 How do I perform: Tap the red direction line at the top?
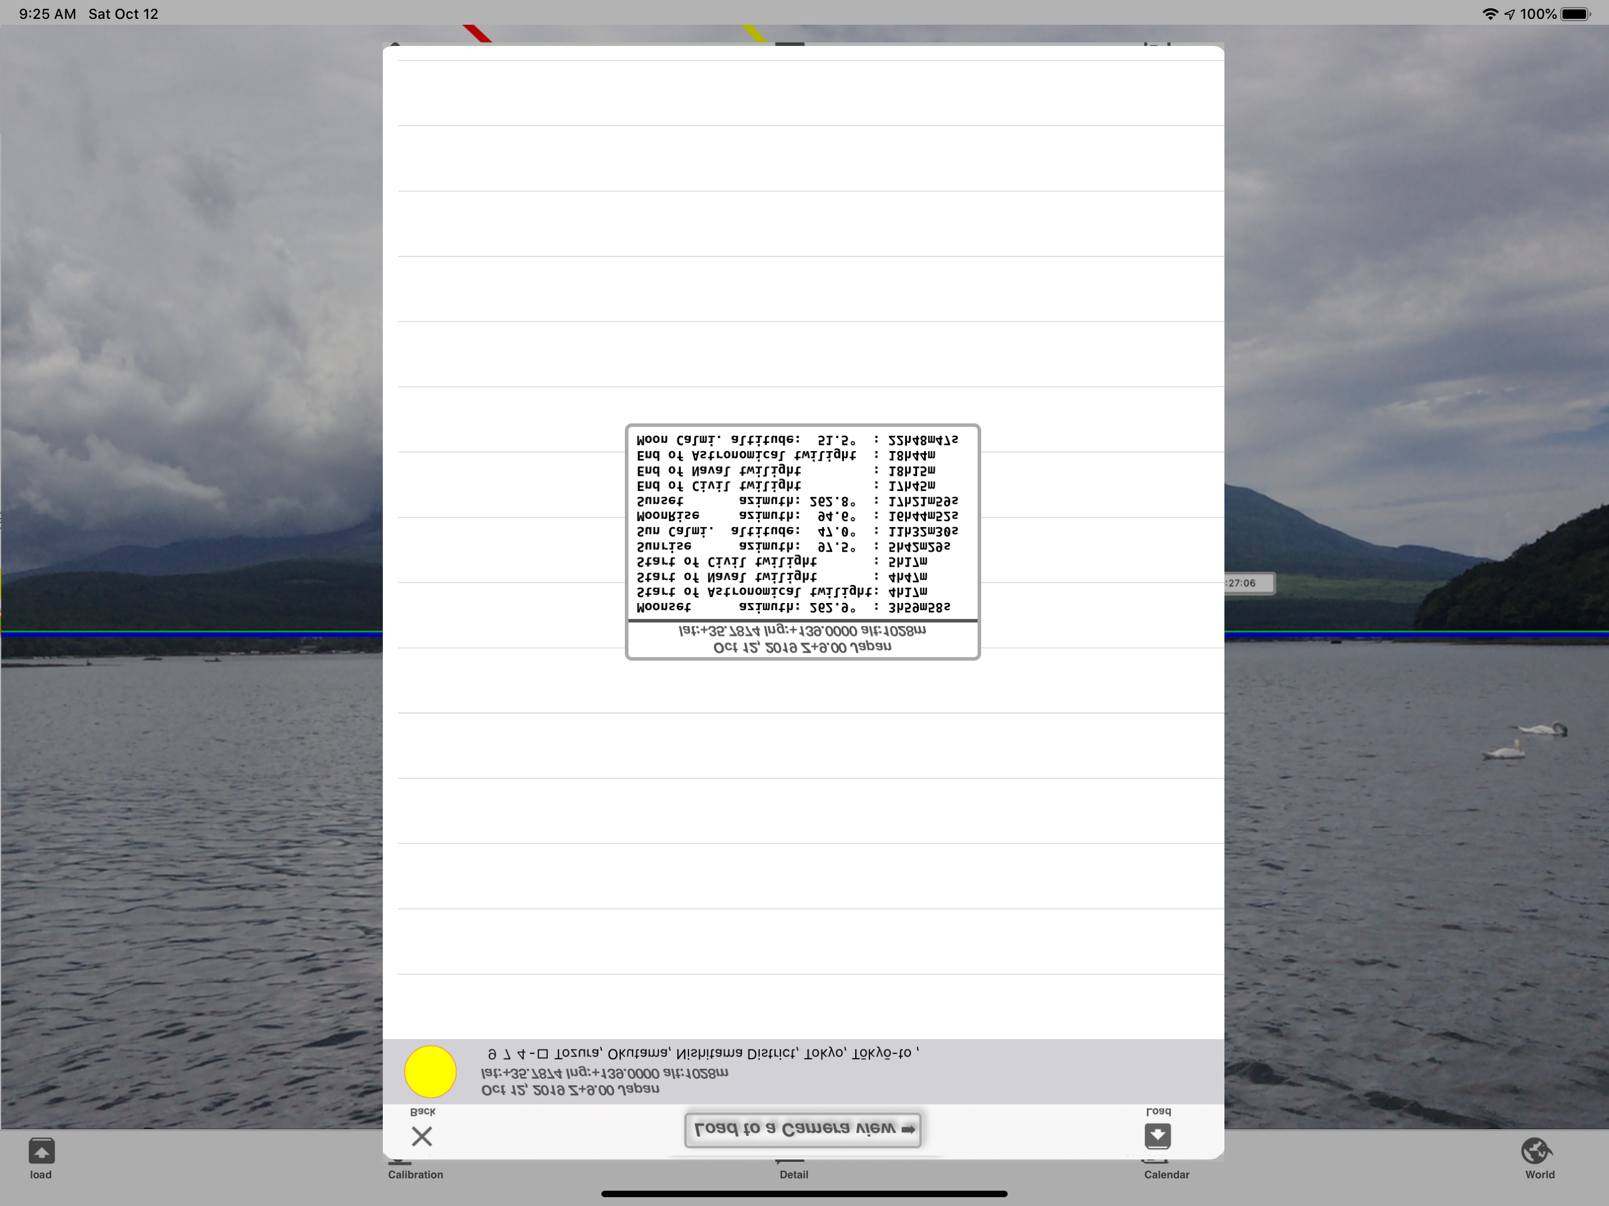[x=477, y=33]
